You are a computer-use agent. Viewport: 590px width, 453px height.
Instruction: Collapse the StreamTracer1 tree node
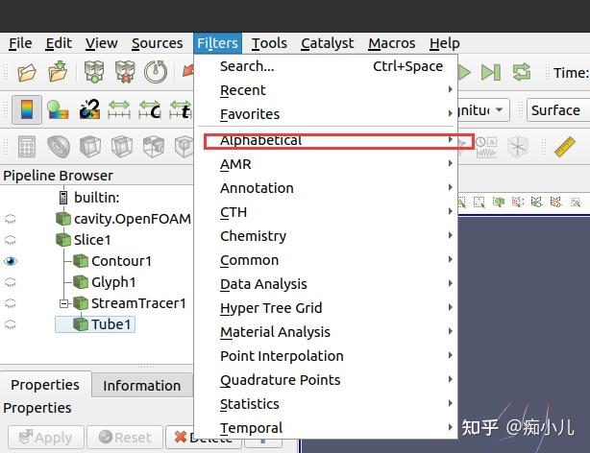click(64, 303)
